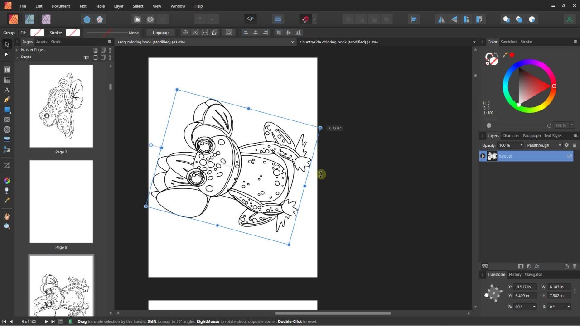Screen dimensions: 580x326
Task: Click the Stroke color swatch
Action: point(72,33)
